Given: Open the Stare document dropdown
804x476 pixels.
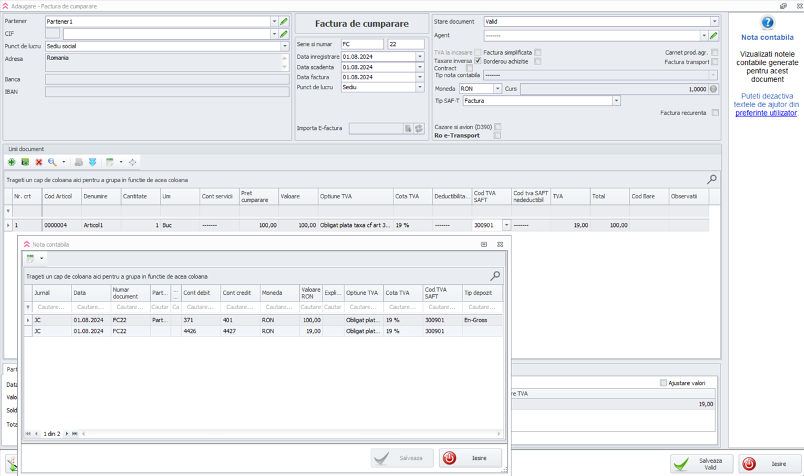Looking at the screenshot, I should coord(714,21).
